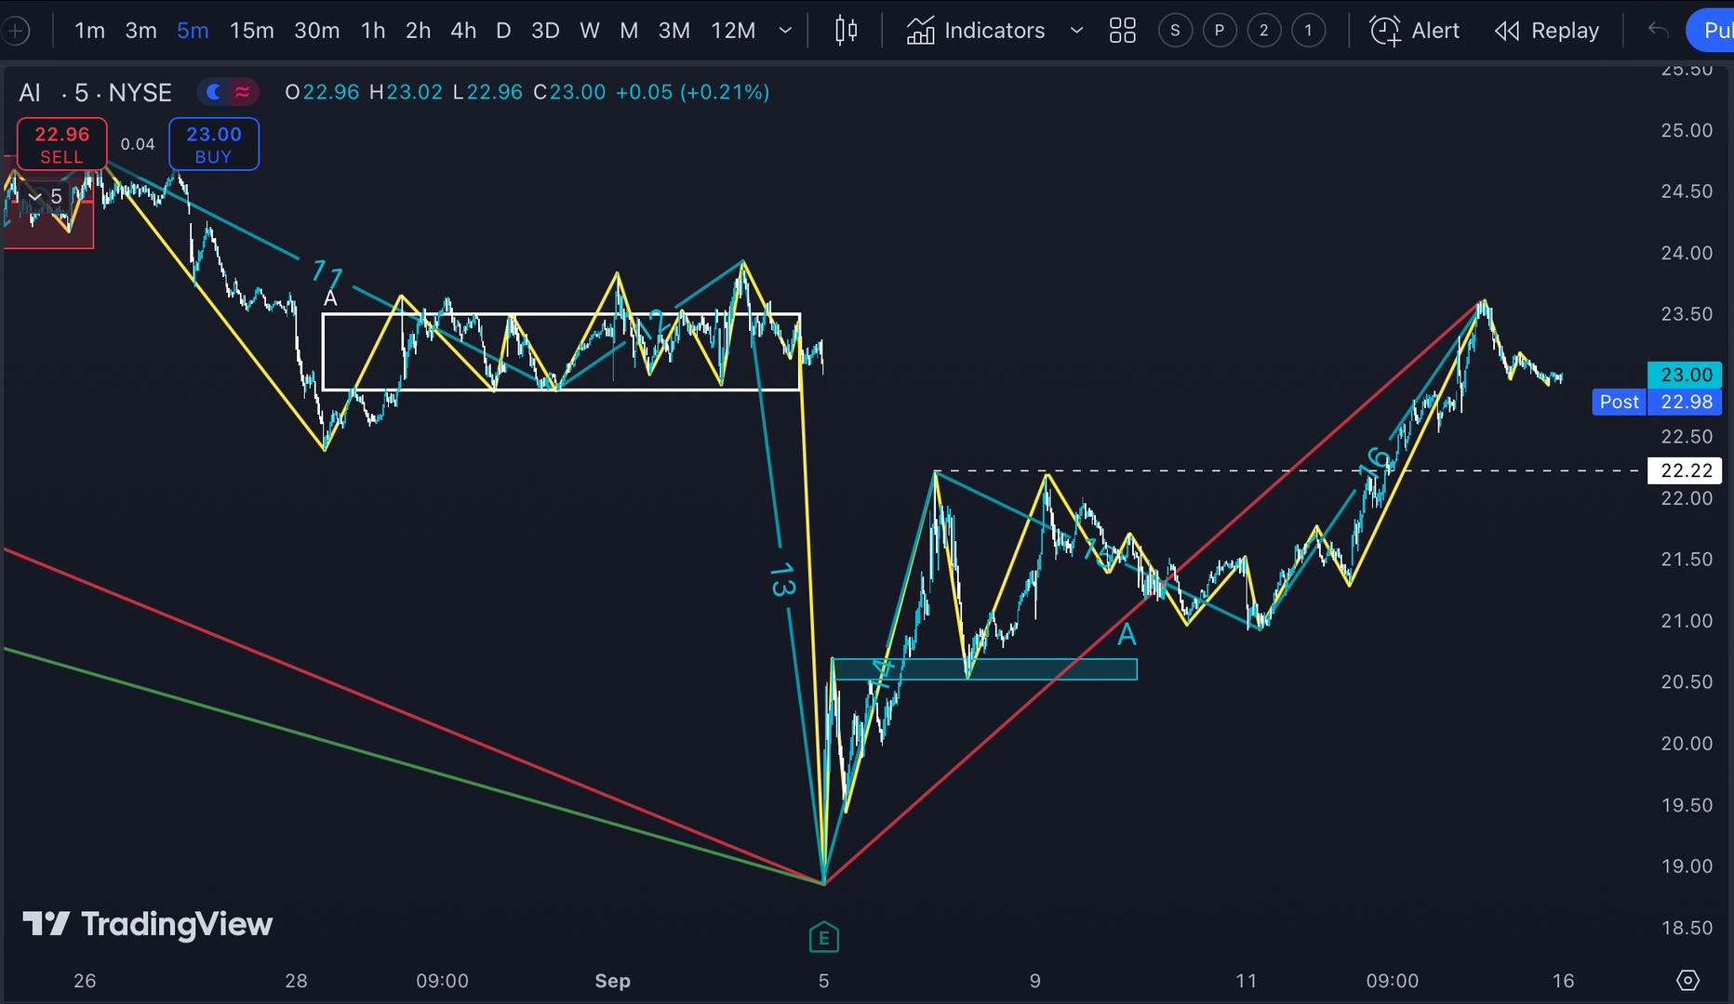
Task: Select the 4h timeframe
Action: pos(463,31)
